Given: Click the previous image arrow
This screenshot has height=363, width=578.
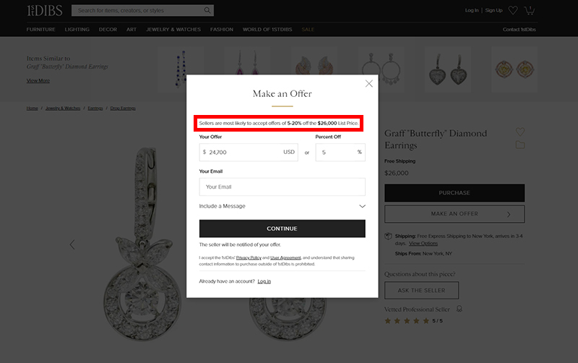Looking at the screenshot, I should tap(72, 244).
